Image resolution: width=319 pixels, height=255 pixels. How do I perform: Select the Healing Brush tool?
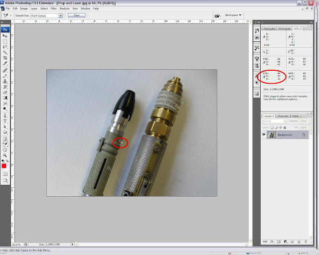coord(5,70)
